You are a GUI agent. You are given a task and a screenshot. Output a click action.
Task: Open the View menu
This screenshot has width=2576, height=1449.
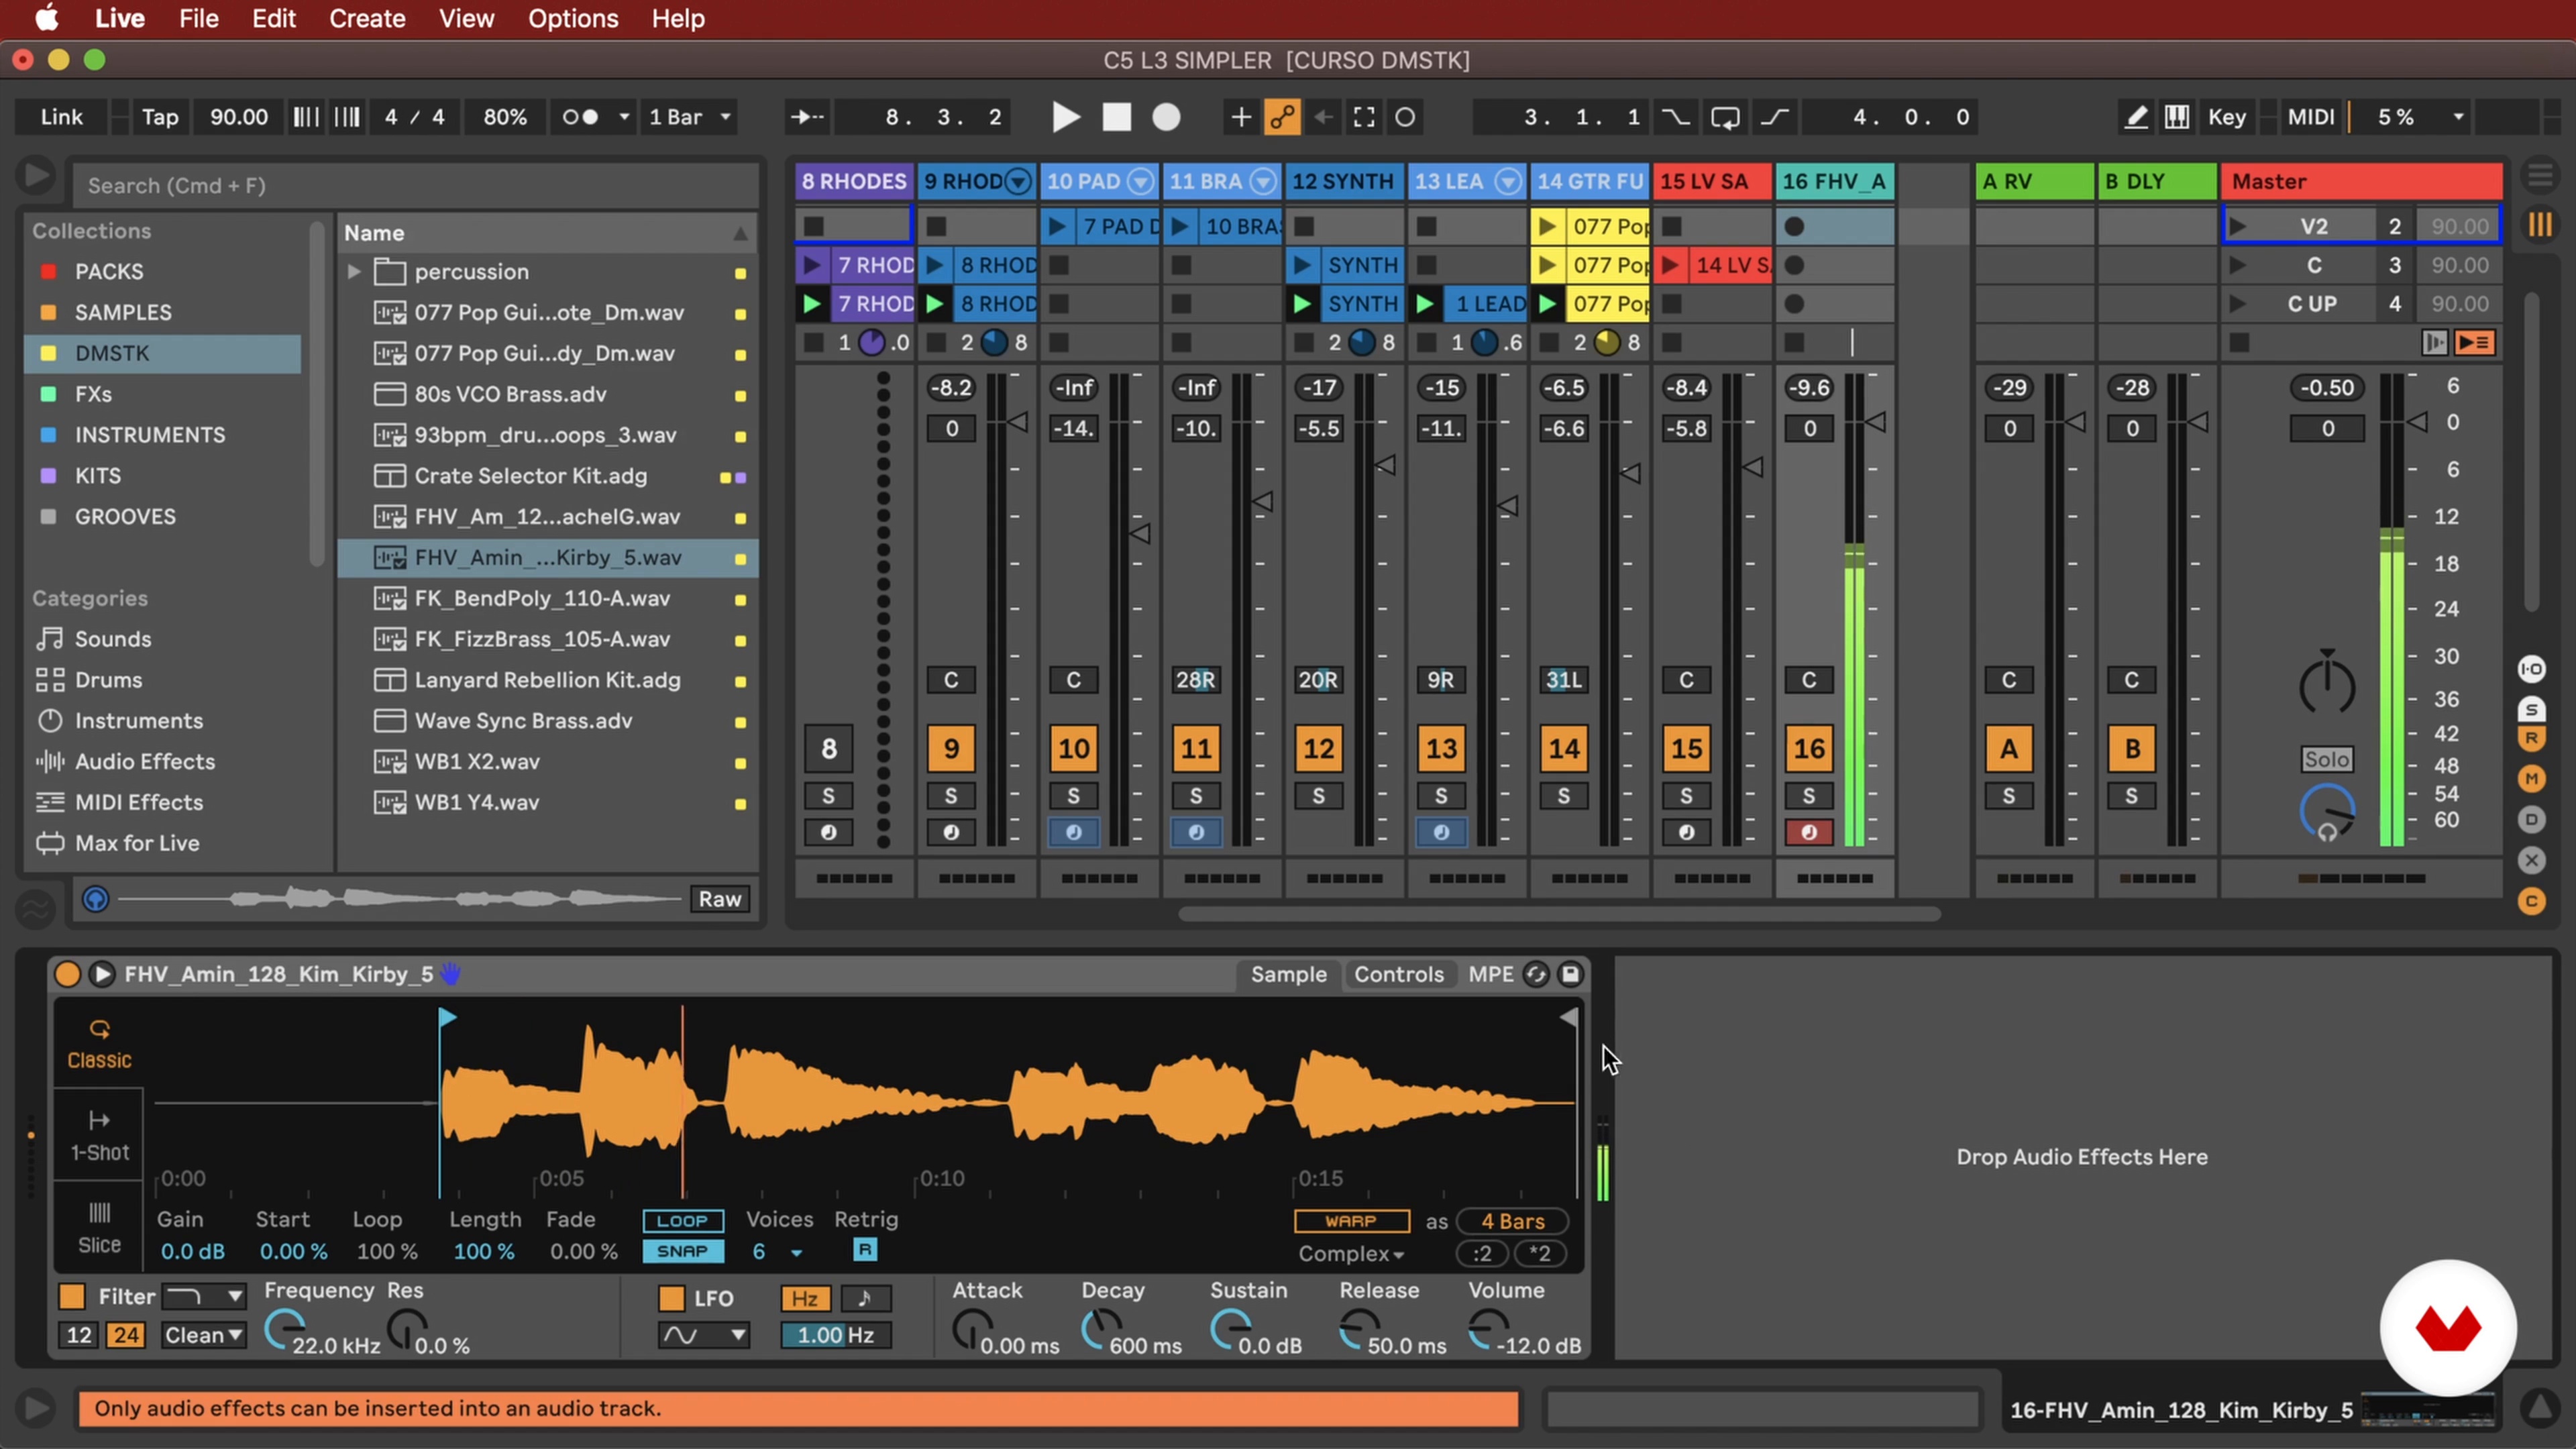coord(466,18)
